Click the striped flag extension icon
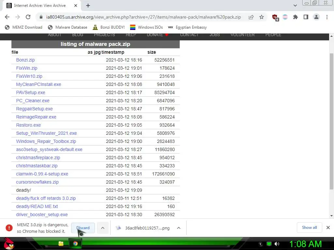 [285, 17]
